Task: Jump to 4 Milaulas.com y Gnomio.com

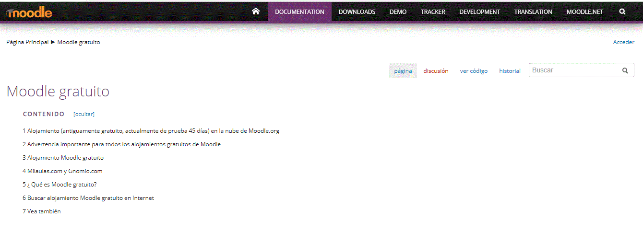Action: 62,171
